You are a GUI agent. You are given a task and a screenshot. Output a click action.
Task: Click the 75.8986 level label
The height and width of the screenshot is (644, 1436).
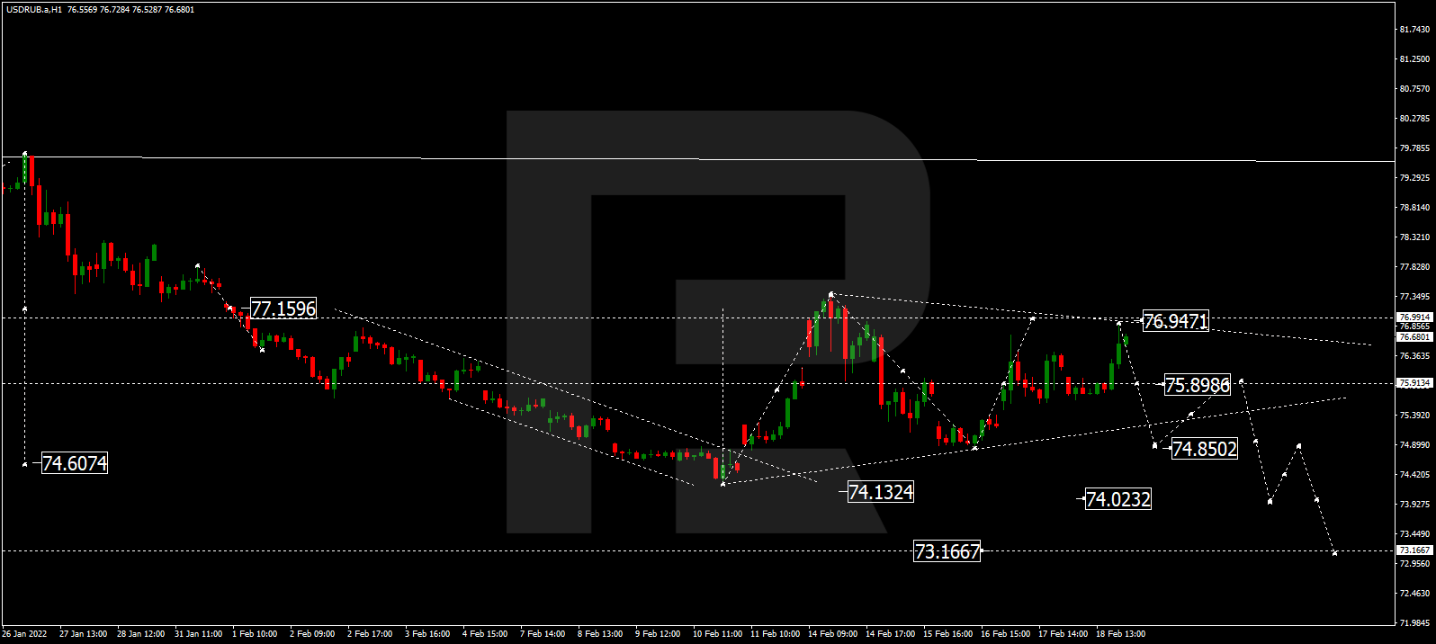[1197, 385]
